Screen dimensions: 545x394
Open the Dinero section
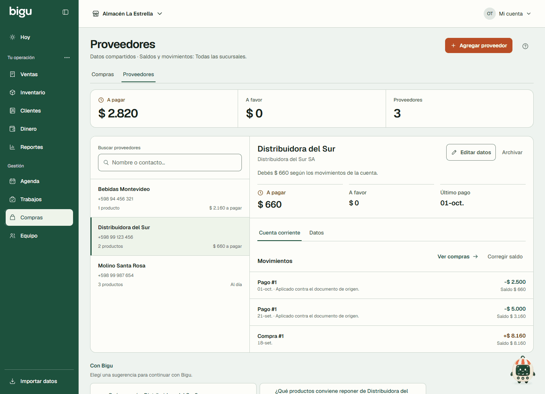(39, 129)
